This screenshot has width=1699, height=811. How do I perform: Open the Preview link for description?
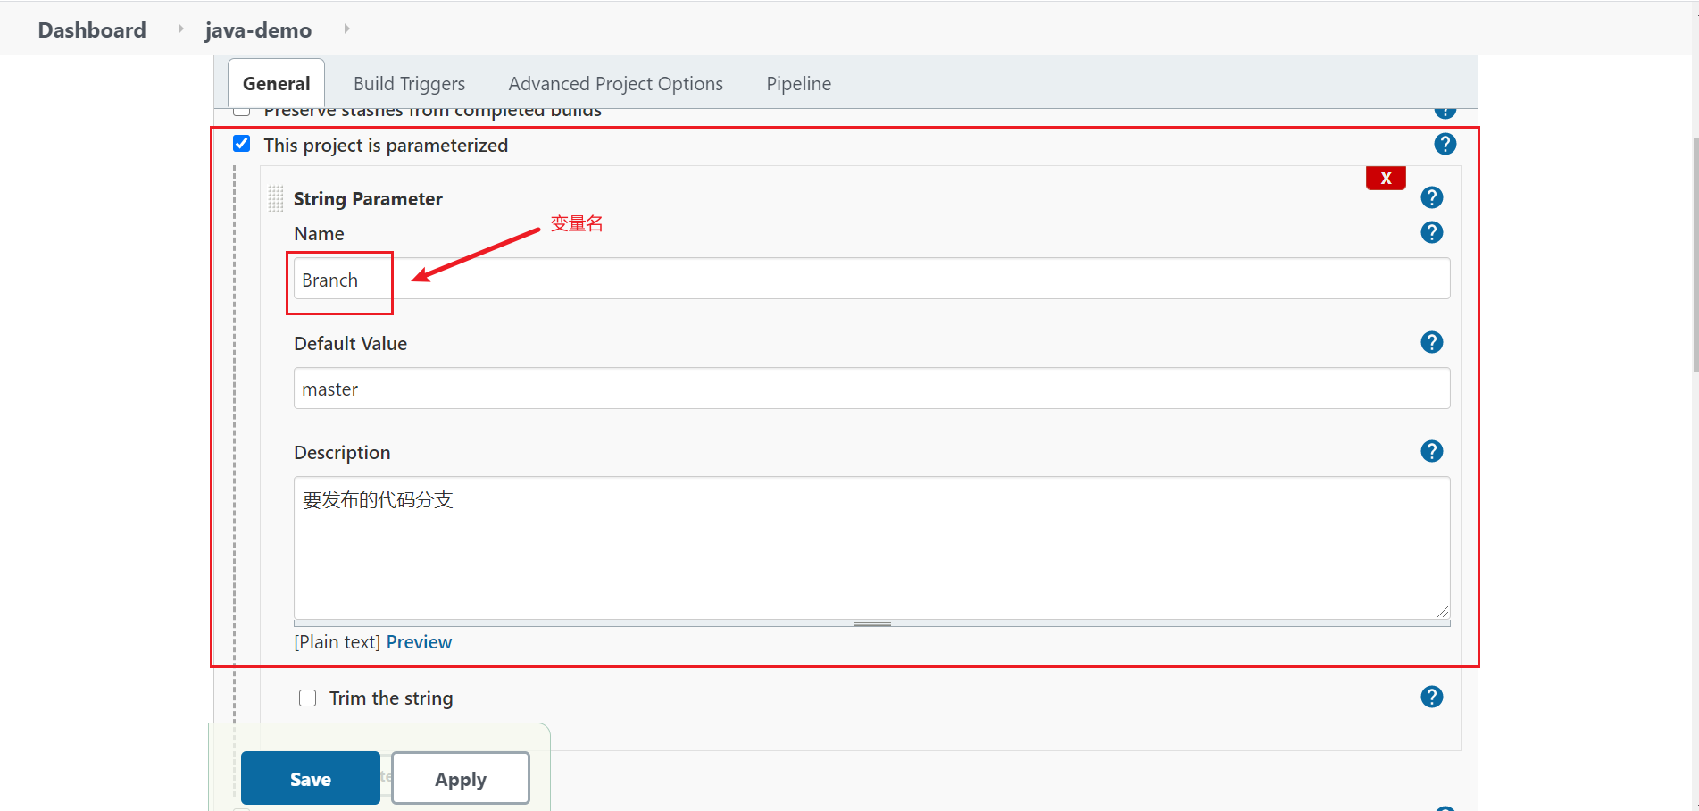coord(419,642)
